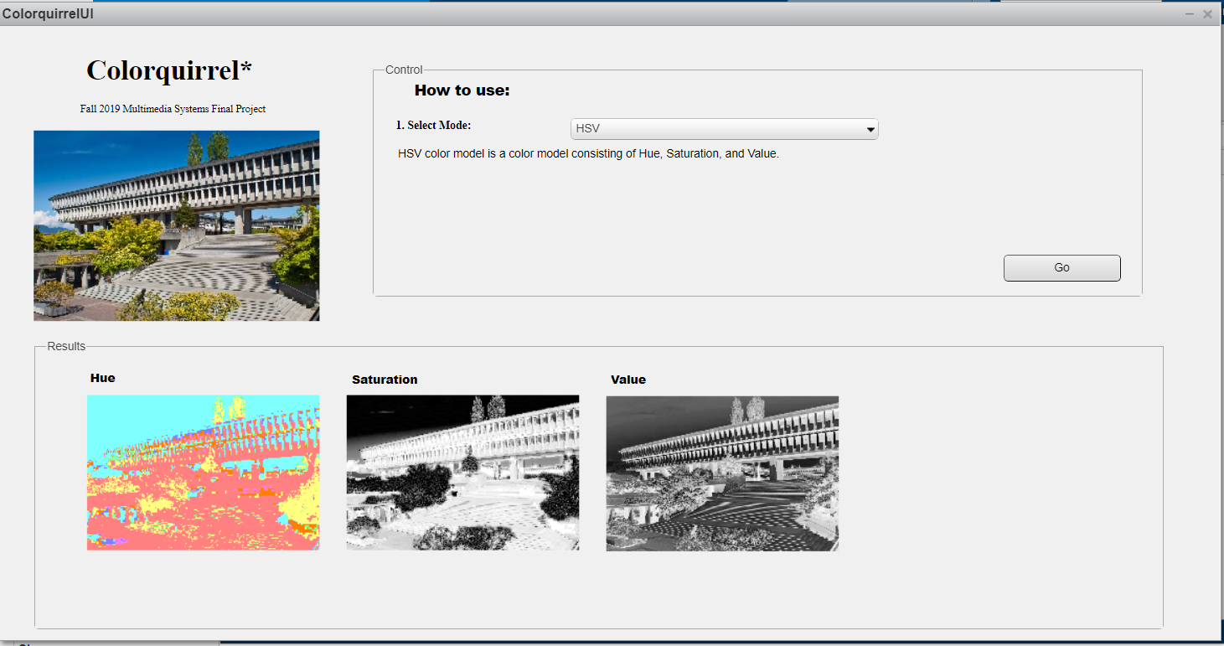Click the Fall 2019 Multimedia Systems subtitle
1224x646 pixels.
tap(173, 109)
